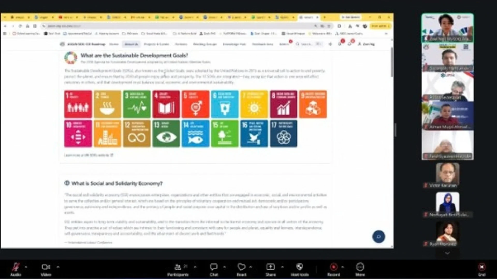This screenshot has width=497, height=279.
Task: Expand audio options arrow next to Audio
Action: click(x=26, y=267)
